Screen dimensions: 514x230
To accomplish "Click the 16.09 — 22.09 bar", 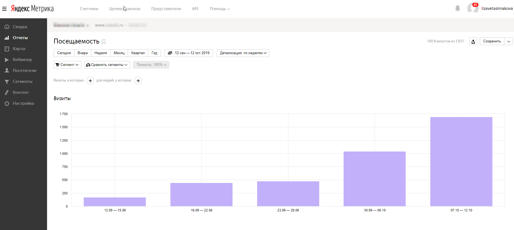I will pos(201,194).
